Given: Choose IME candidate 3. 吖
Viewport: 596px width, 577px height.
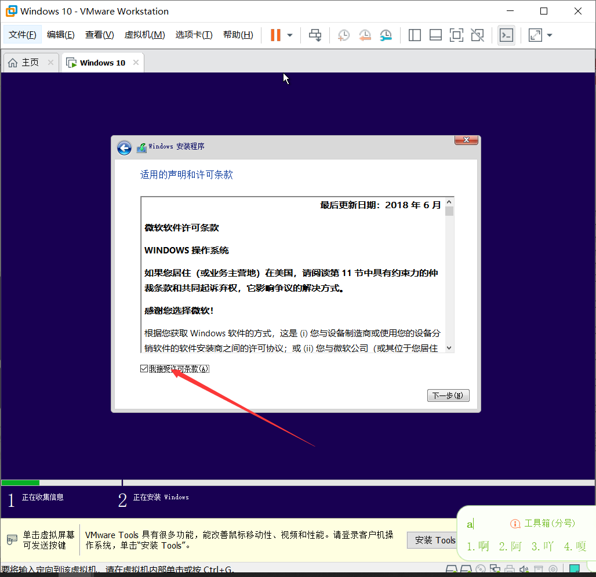Looking at the screenshot, I should 543,546.
